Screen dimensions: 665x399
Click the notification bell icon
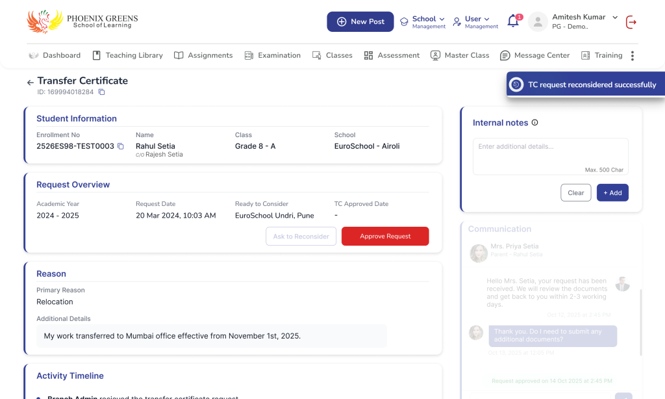[x=513, y=21]
